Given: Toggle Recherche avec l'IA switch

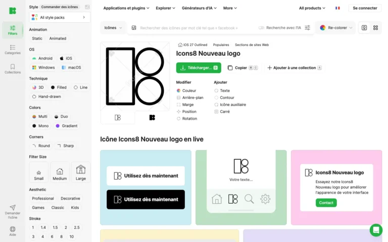Looking at the screenshot, I should [x=261, y=28].
